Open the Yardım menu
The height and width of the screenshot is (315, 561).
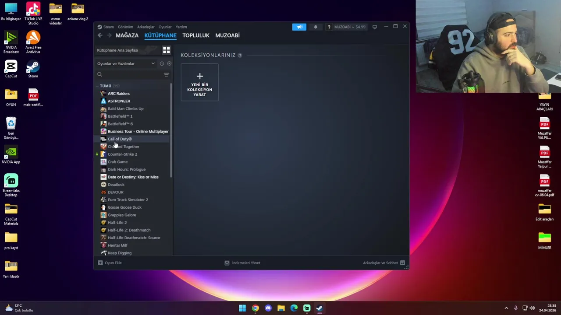[x=181, y=27]
